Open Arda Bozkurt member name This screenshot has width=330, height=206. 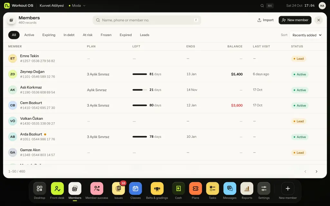tap(31, 134)
